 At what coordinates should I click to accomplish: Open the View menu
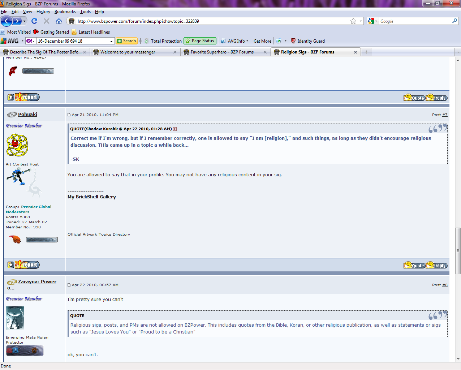(27, 12)
